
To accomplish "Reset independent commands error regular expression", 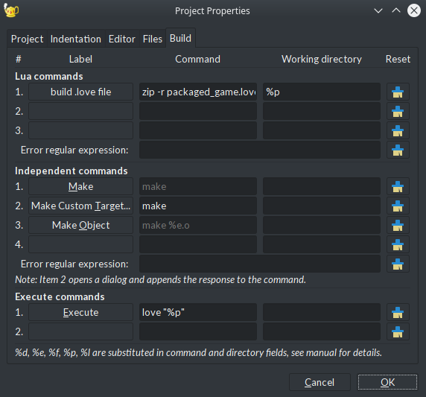I will pyautogui.click(x=398, y=264).
